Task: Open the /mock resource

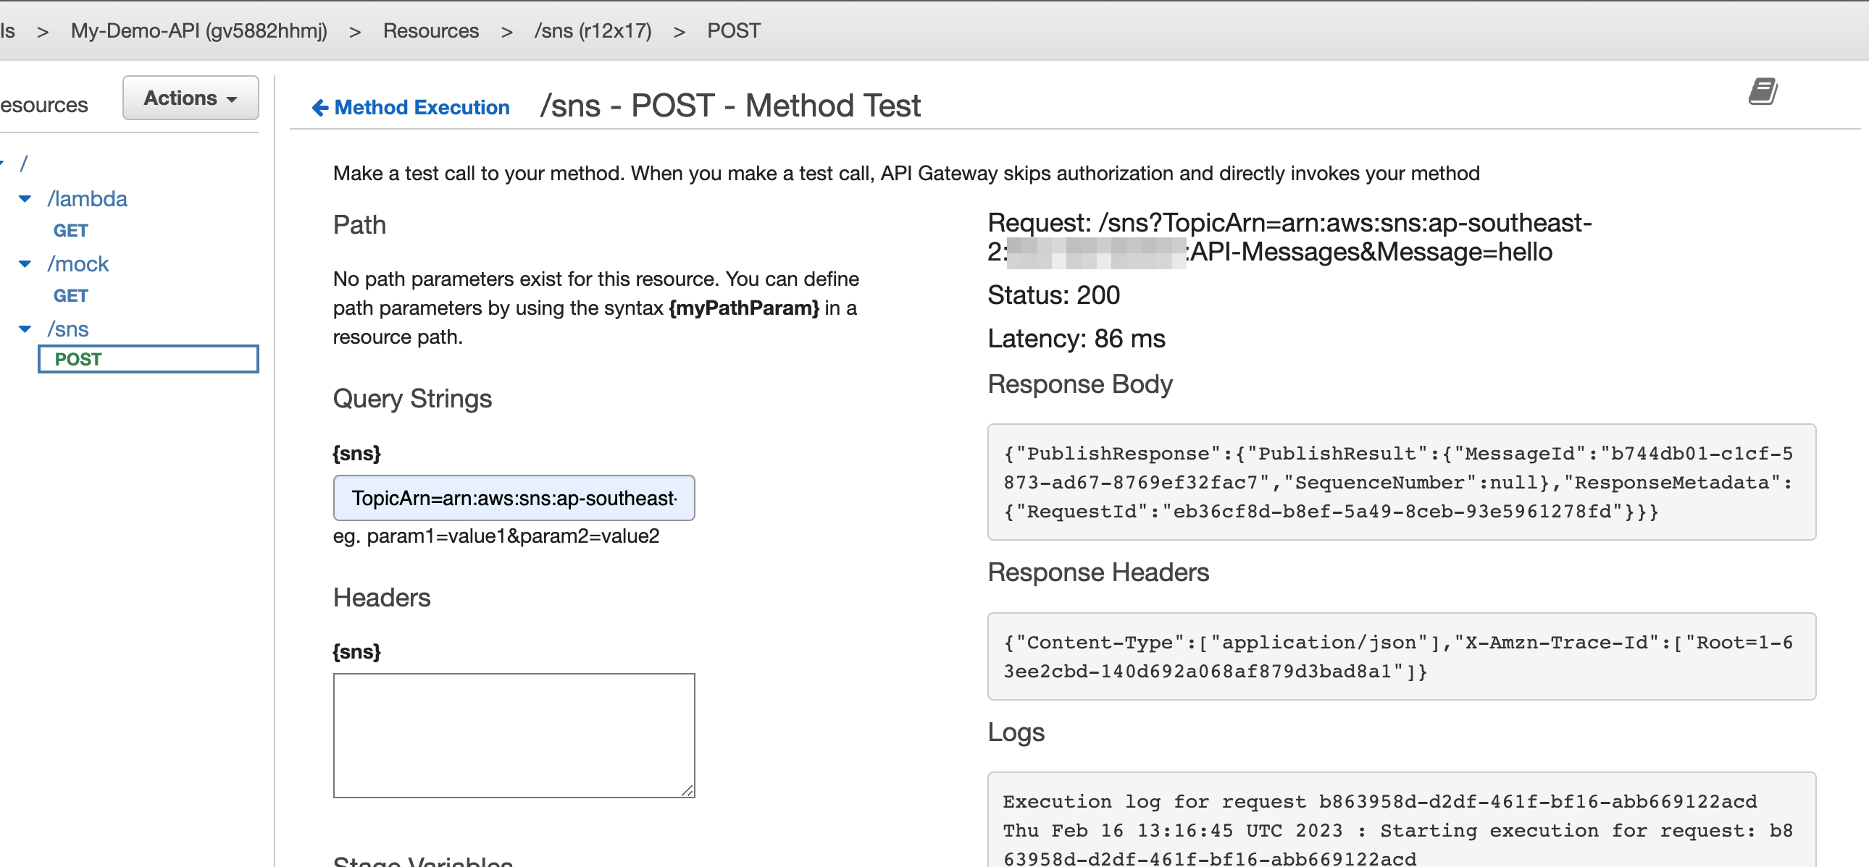Action: click(78, 264)
